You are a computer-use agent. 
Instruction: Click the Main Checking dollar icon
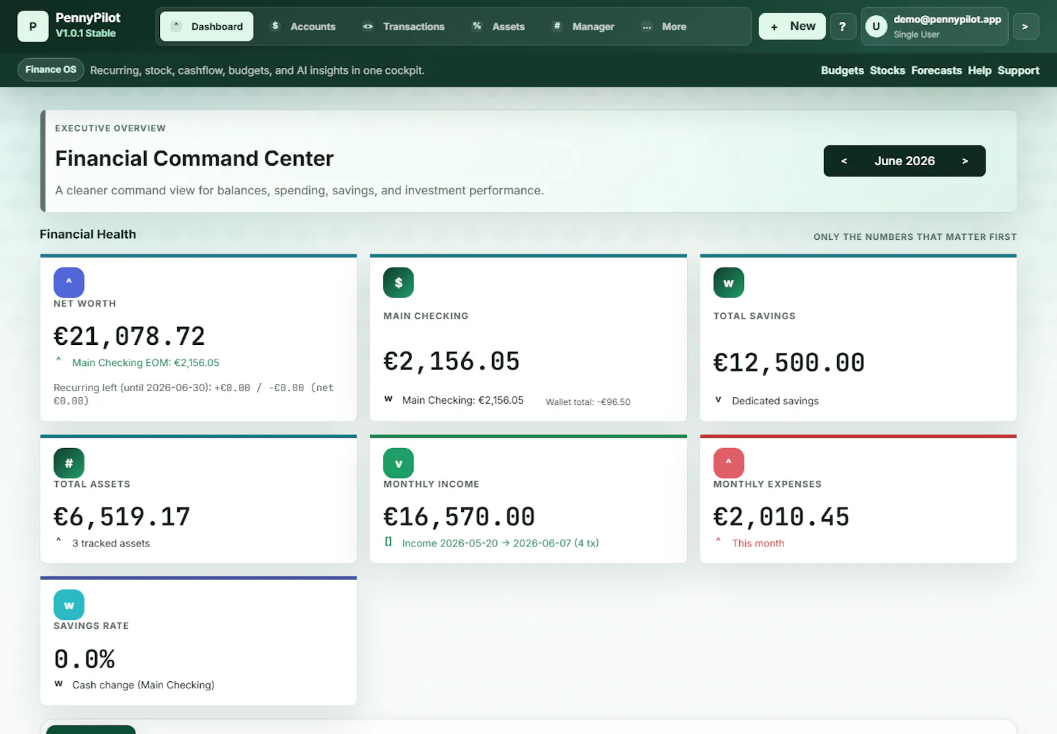[x=398, y=282]
